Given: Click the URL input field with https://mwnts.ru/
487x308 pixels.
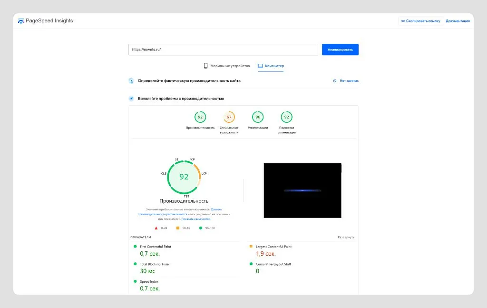Looking at the screenshot, I should pyautogui.click(x=223, y=50).
